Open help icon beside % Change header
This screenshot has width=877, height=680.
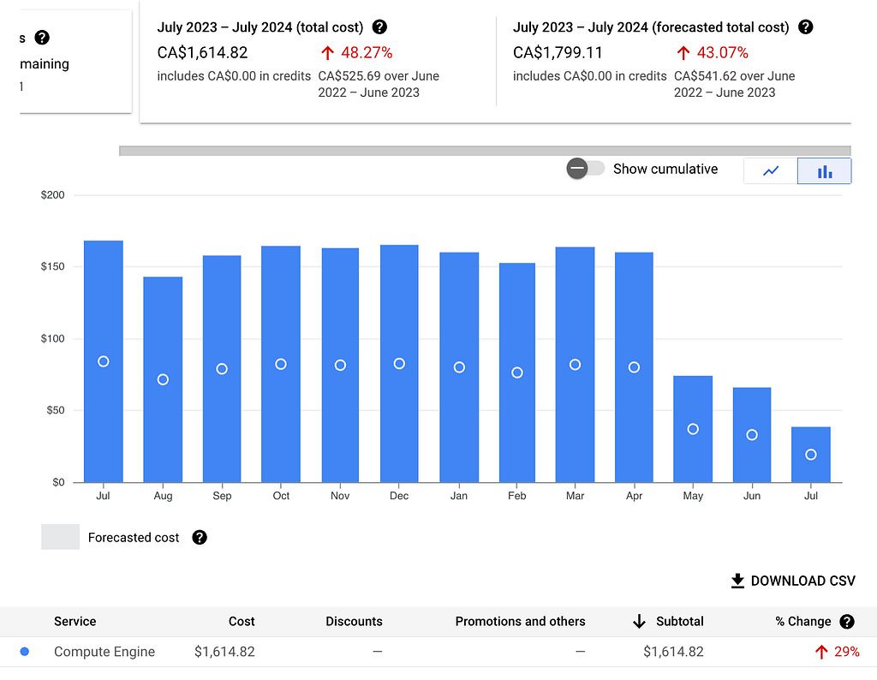(x=847, y=621)
